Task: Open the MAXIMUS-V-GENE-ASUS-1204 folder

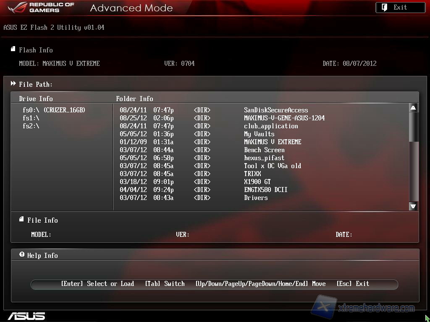Action: tap(284, 118)
